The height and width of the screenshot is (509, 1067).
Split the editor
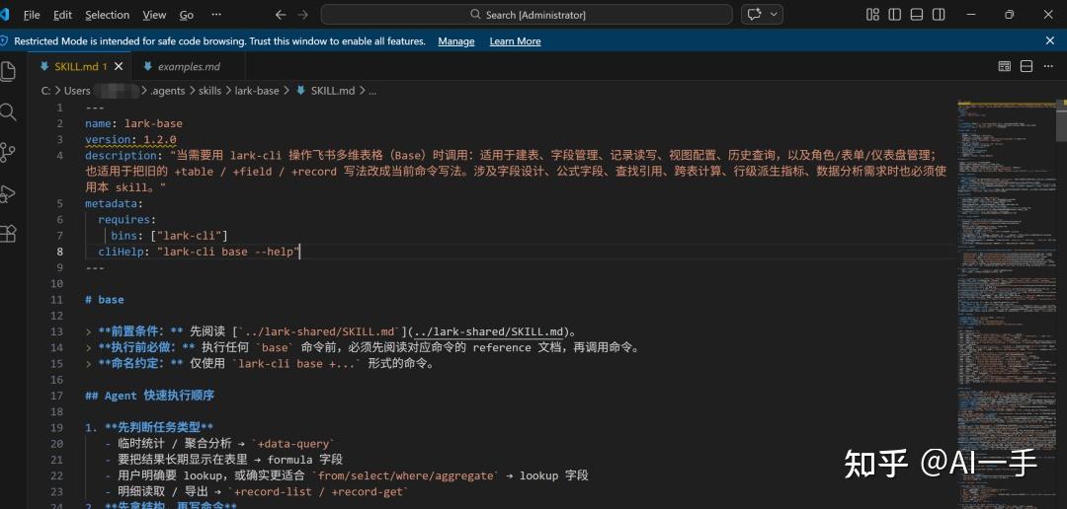pos(1026,67)
